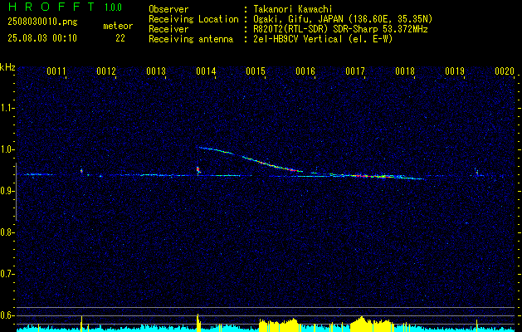The image size is (522, 332).
Task: Click time marker 0019
Action: (x=455, y=71)
